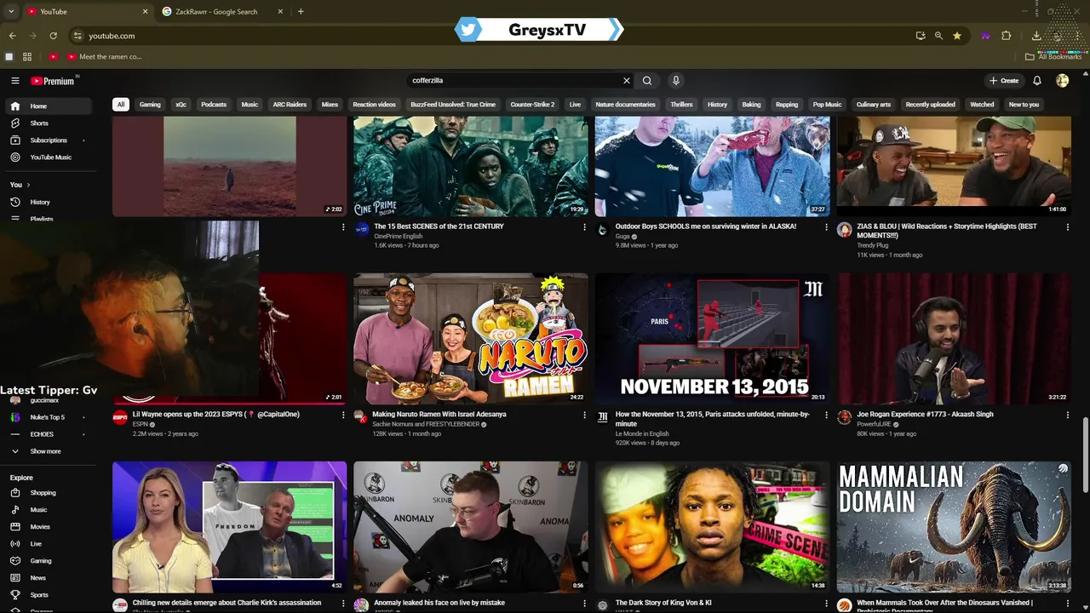Open the King Von crime scene thumbnail
Screen dimensions: 1090x613
point(712,527)
